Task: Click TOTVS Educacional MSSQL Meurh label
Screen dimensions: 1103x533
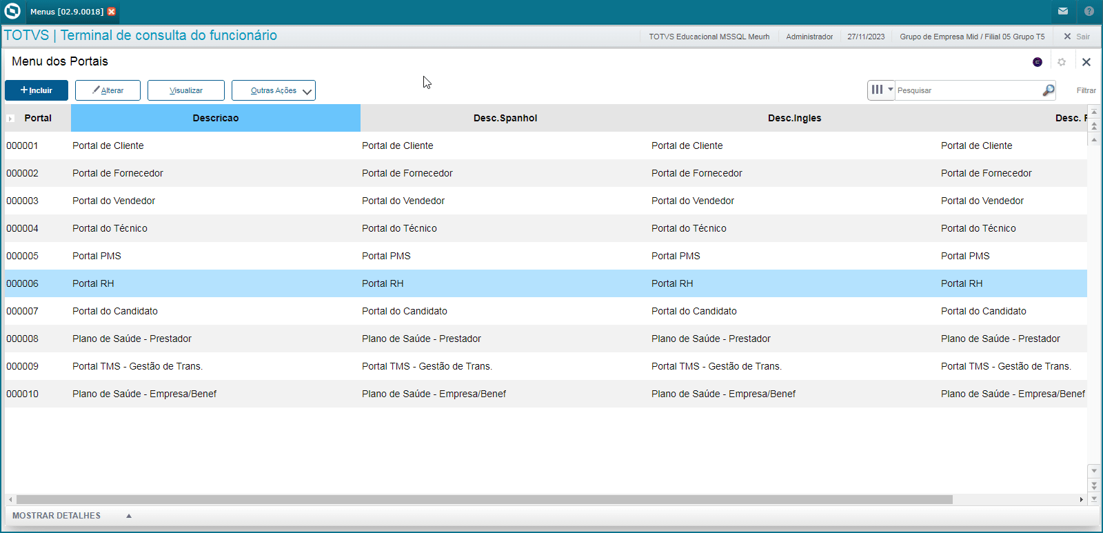Action: (x=709, y=37)
